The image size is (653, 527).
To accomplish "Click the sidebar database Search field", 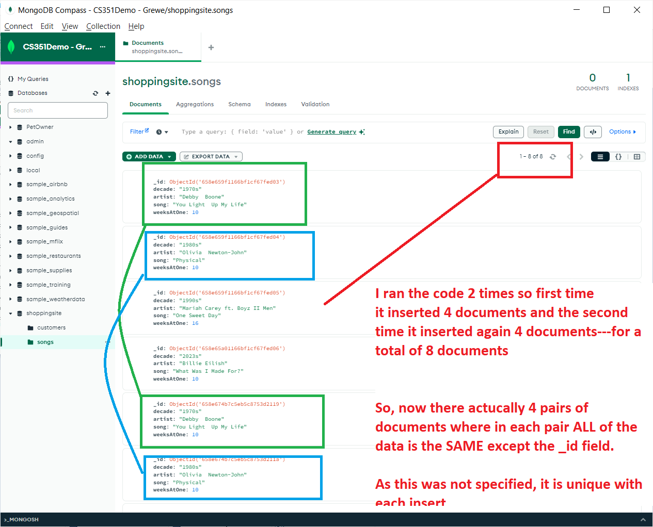I will coord(58,110).
